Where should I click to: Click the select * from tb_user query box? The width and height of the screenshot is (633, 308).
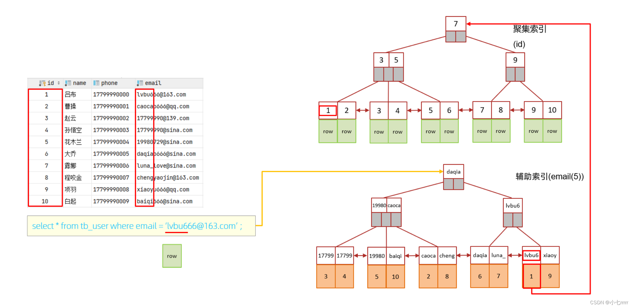pos(141,226)
